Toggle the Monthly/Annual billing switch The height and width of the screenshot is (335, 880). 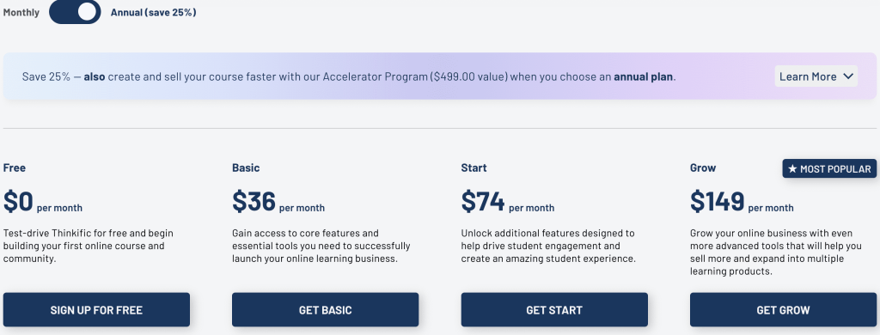(75, 12)
